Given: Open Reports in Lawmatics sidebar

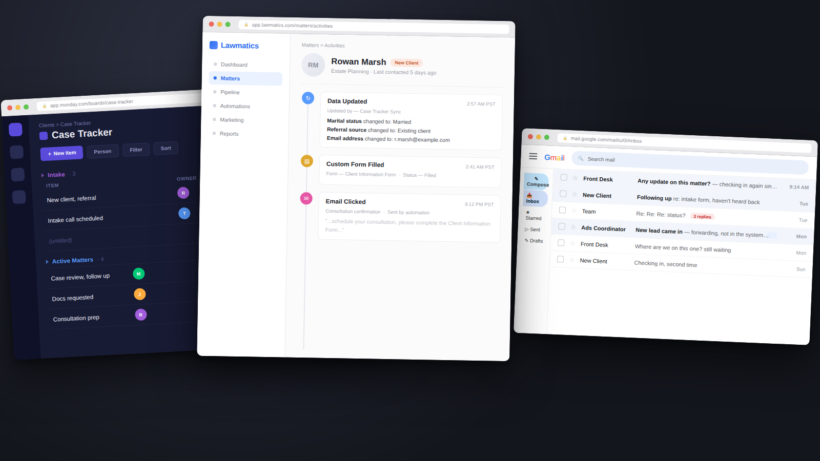Looking at the screenshot, I should pyautogui.click(x=244, y=134).
